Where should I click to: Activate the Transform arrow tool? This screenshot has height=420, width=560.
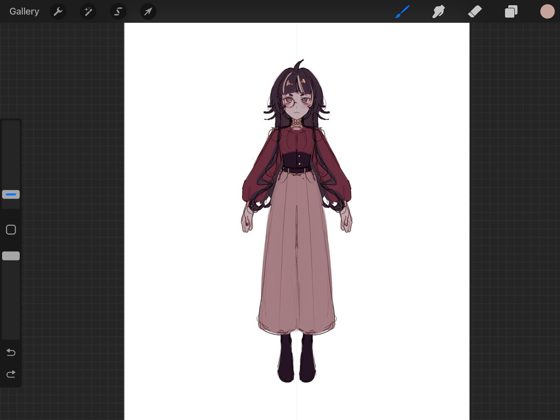(x=148, y=11)
